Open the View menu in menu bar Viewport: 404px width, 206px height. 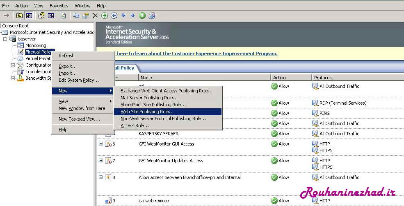pyautogui.click(x=39, y=6)
